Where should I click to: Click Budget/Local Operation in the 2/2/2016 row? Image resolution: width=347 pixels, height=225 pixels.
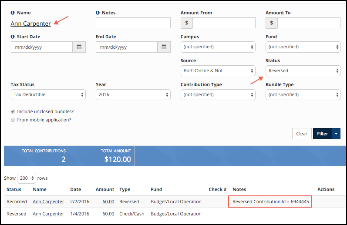tap(176, 201)
